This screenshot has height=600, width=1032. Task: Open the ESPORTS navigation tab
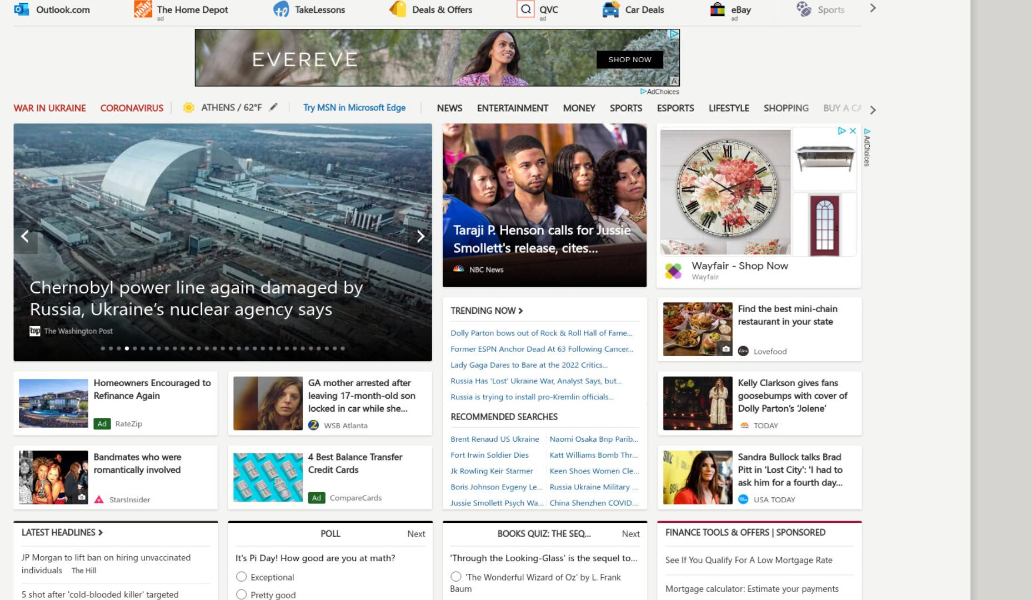[675, 108]
